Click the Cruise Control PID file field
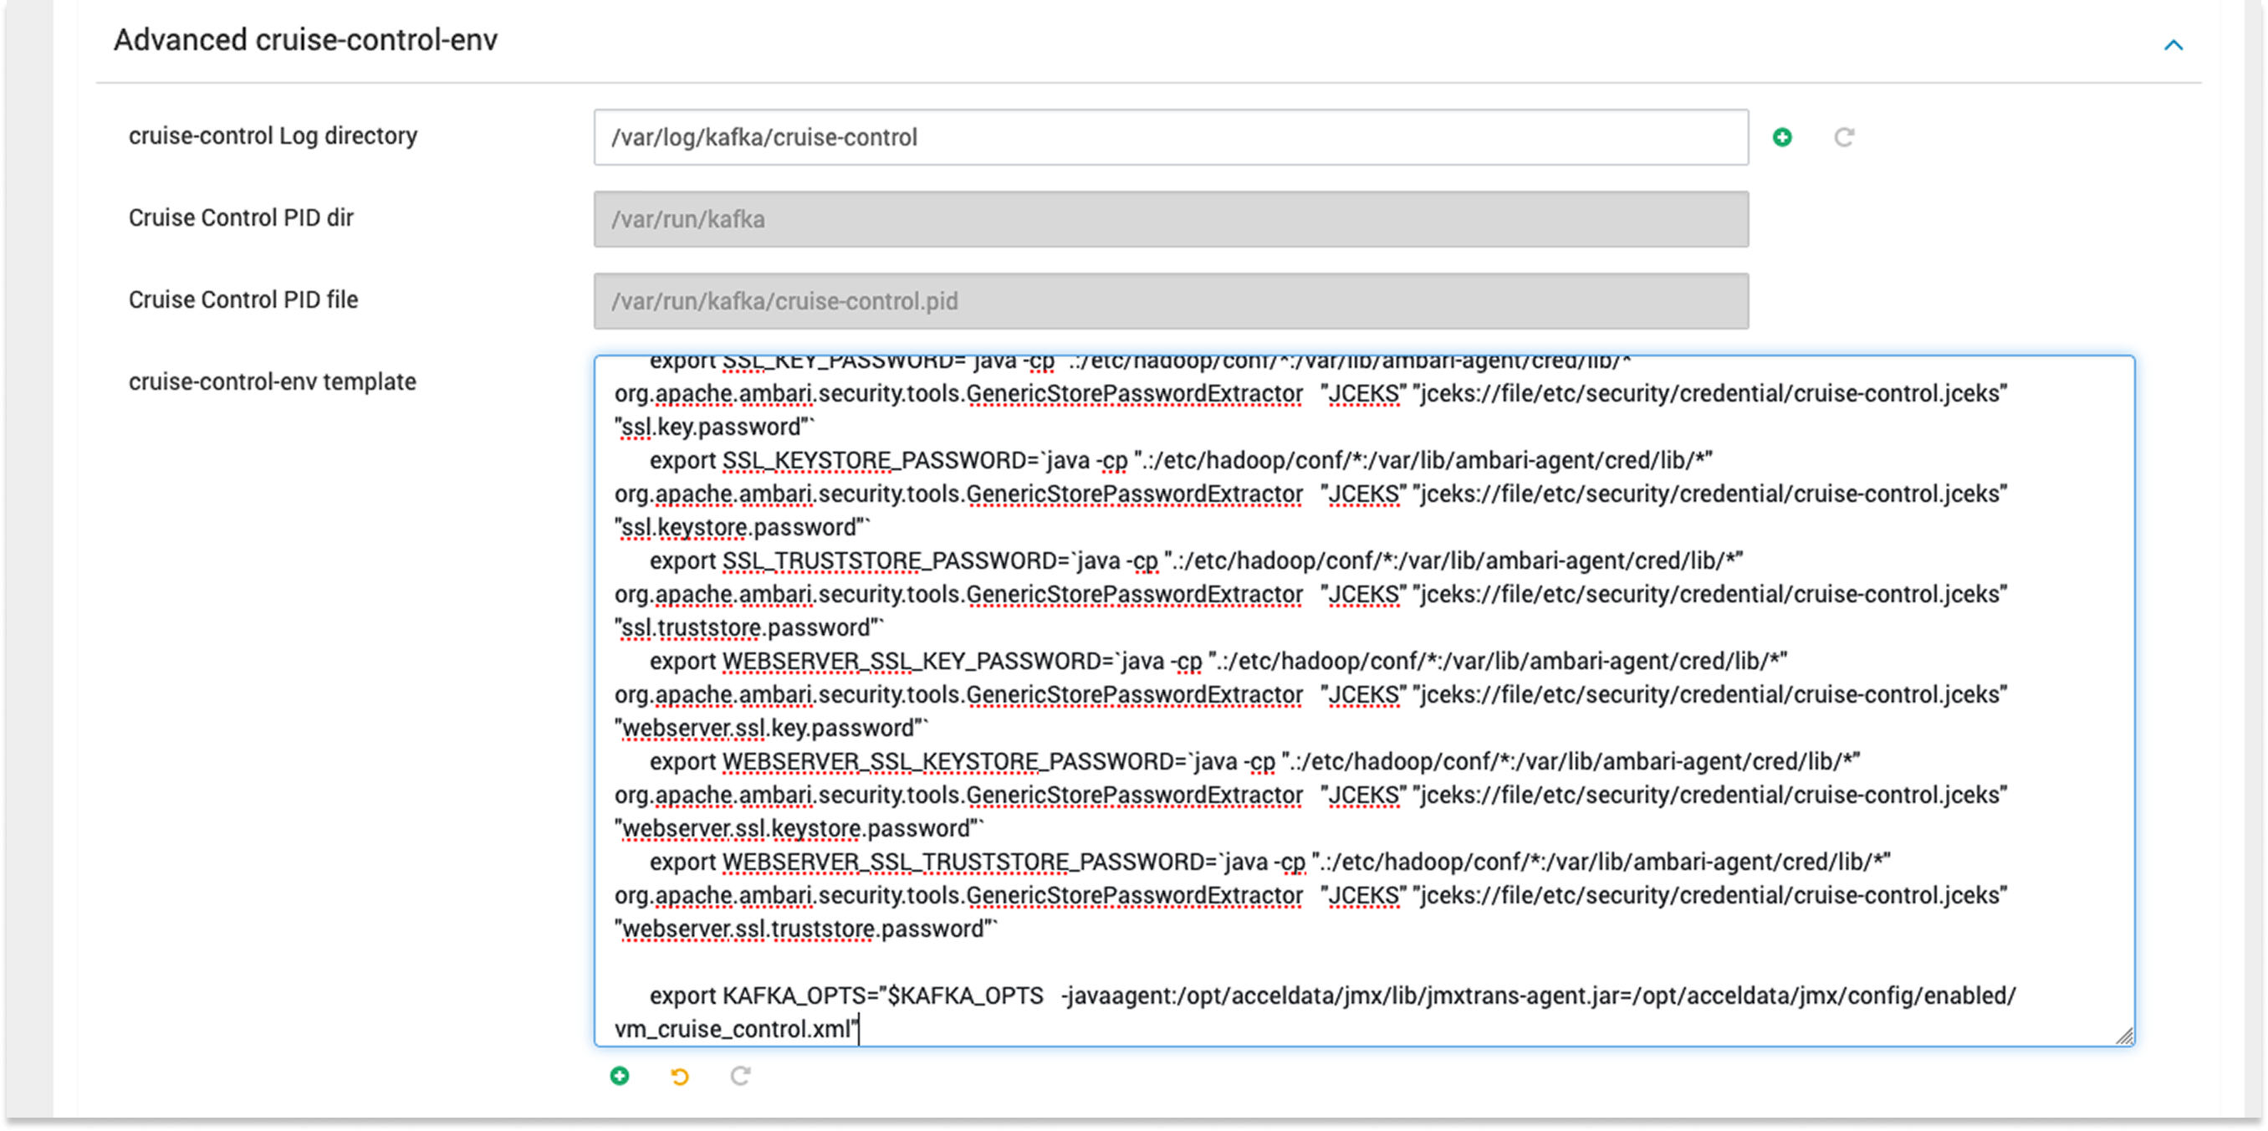 tap(1170, 301)
